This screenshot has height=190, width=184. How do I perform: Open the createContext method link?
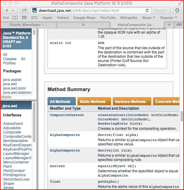click(x=111, y=115)
